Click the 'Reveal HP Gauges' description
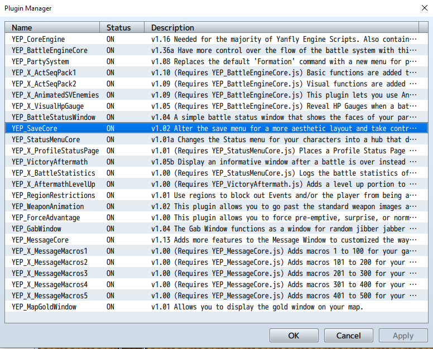433x349 pixels. click(x=284, y=106)
